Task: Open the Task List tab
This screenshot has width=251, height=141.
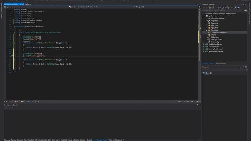Action: 64,140
